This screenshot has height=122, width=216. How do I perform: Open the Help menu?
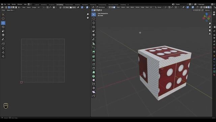(x=25, y=4)
